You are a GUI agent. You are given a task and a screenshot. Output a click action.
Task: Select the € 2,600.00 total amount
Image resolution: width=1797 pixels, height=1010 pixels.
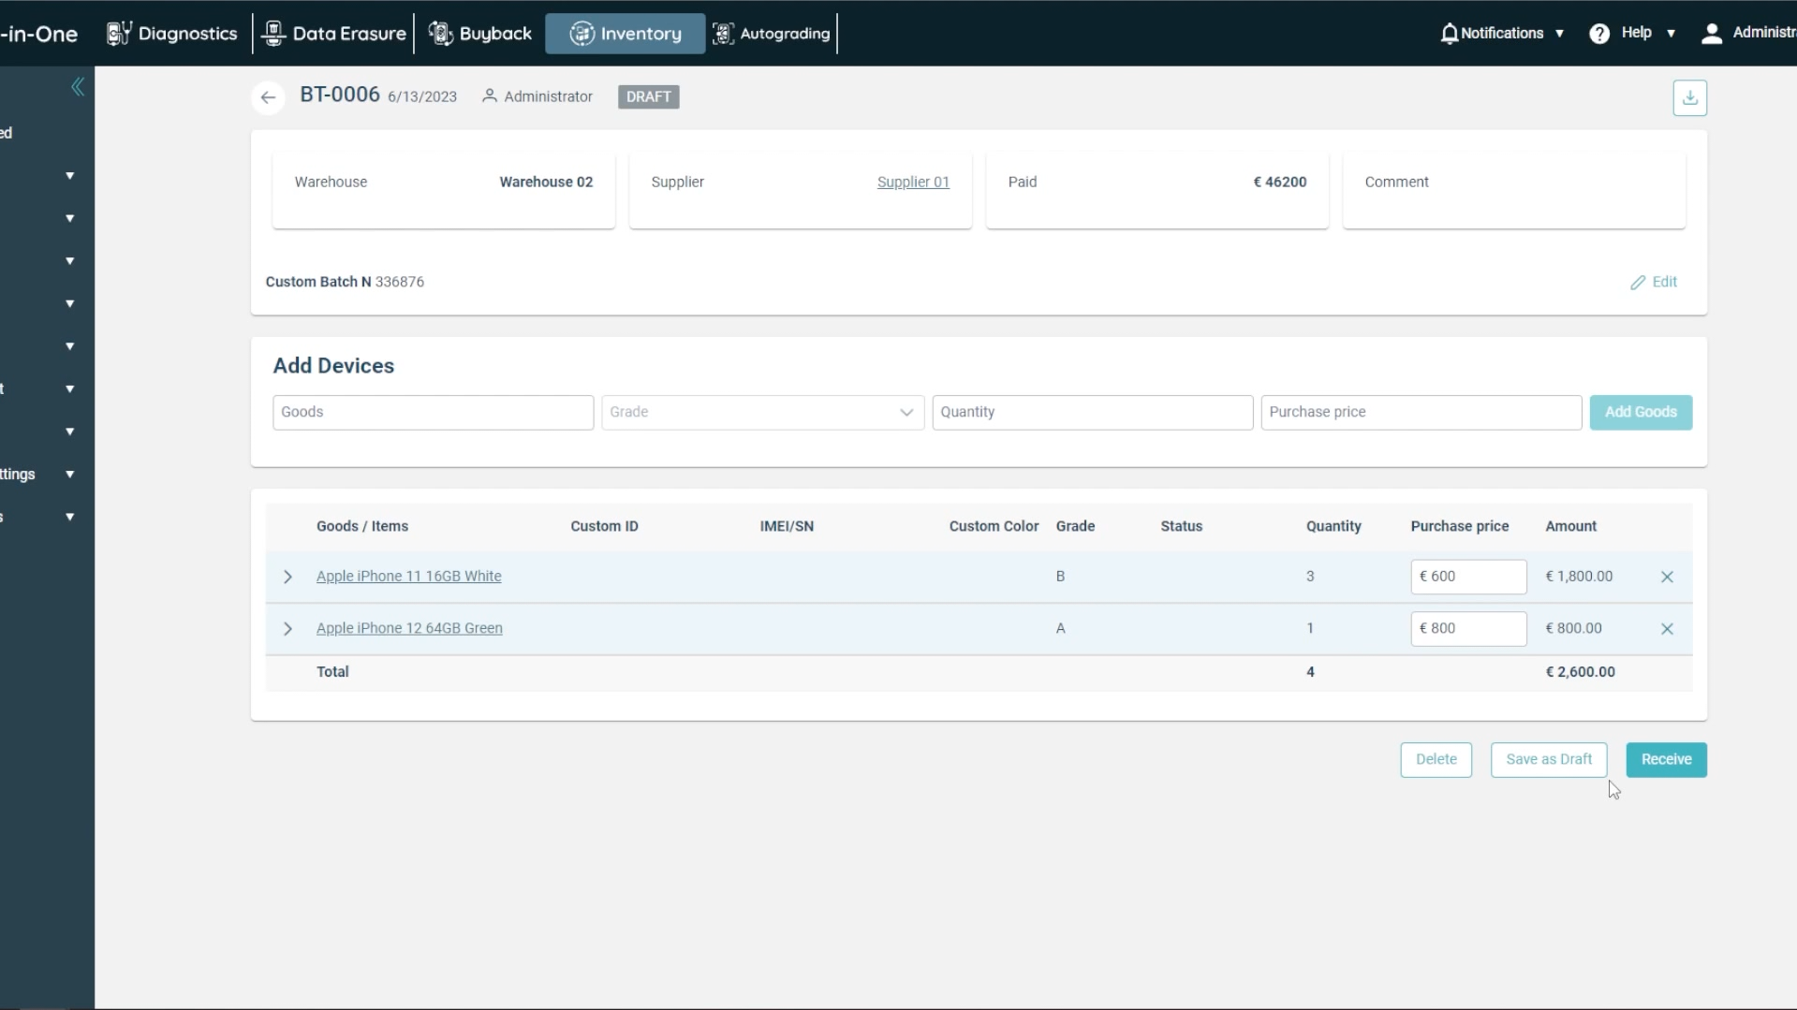click(1580, 672)
